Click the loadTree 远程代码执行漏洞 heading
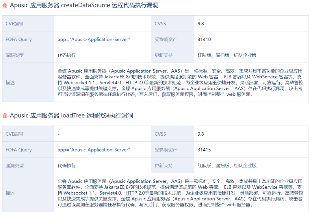Viewport: 312px width, 214px height. pyautogui.click(x=71, y=116)
